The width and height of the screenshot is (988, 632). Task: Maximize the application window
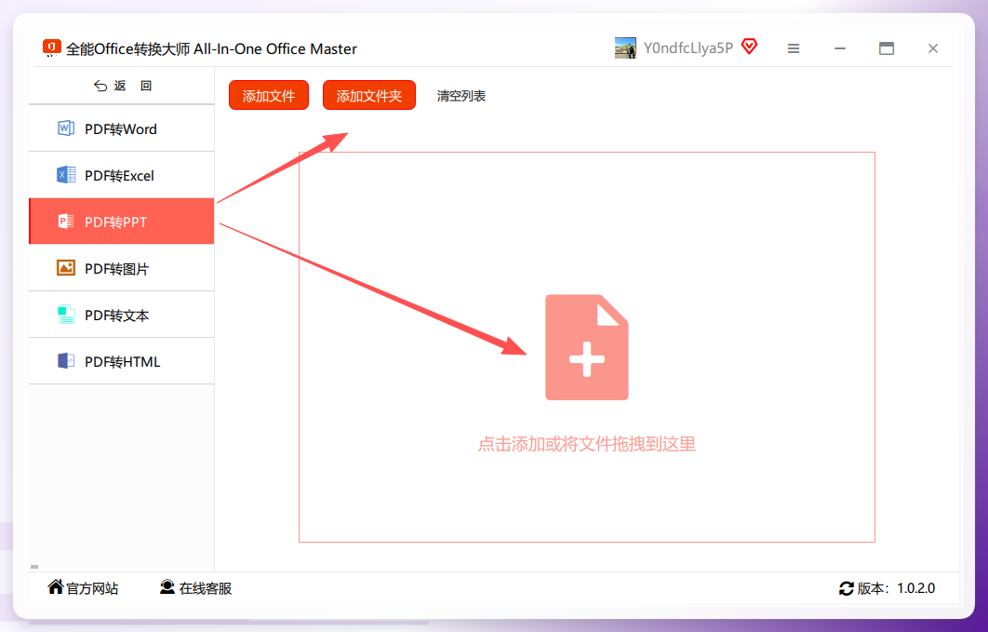887,48
